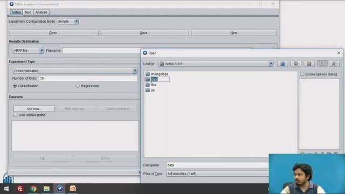This screenshot has width=345, height=194.
Task: Click the New experiment button
Action: pos(233,33)
